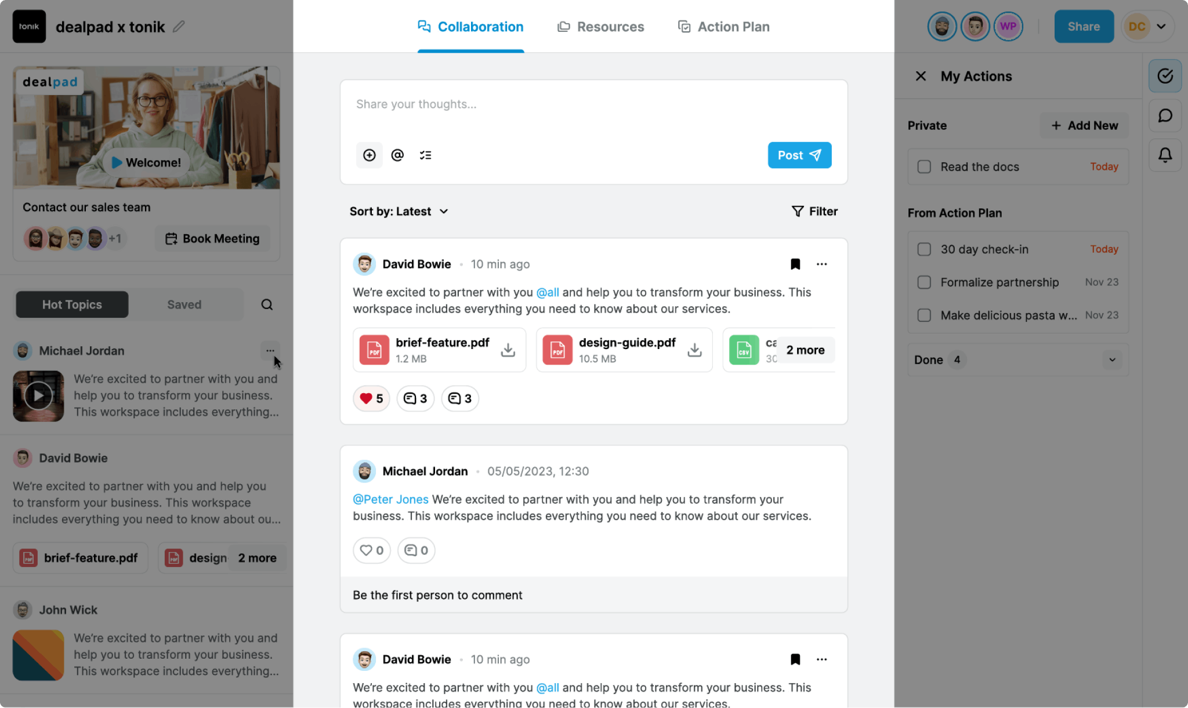
Task: Click the Post button to submit thoughts
Action: 798,155
